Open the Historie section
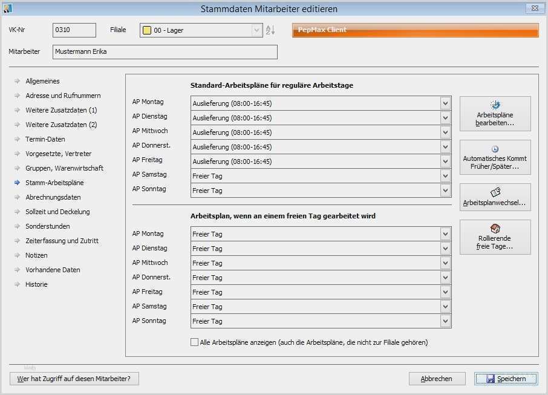The height and width of the screenshot is (395, 548). point(36,284)
